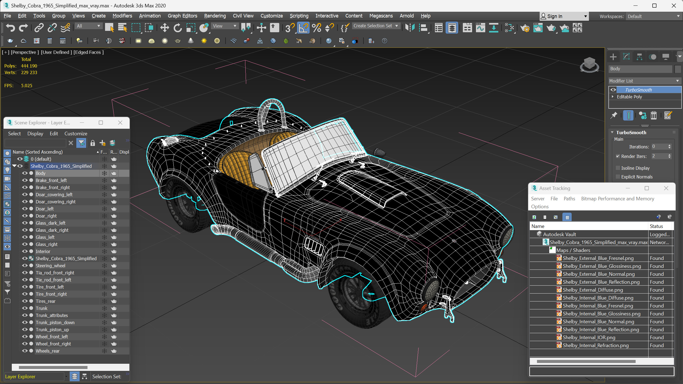Image resolution: width=683 pixels, height=384 pixels.
Task: Open the Create panel plus tab
Action: 613,57
